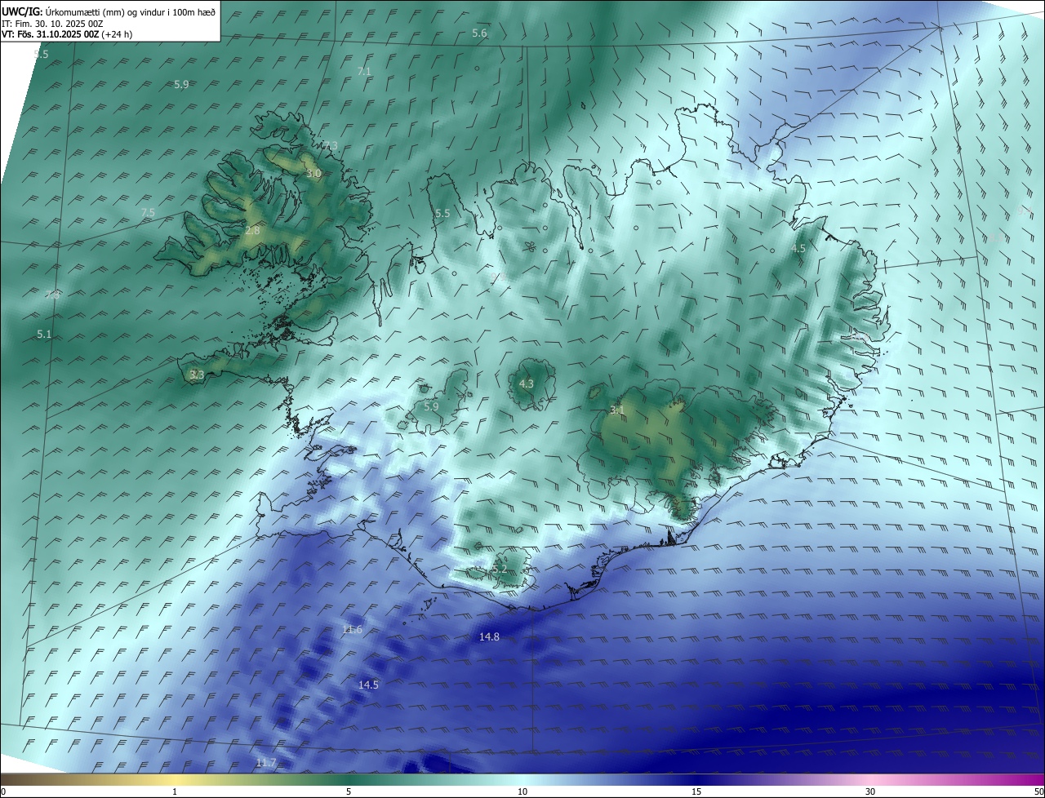Select the 7.3 value near the Westfjords
The height and width of the screenshot is (798, 1045).
pos(331,146)
